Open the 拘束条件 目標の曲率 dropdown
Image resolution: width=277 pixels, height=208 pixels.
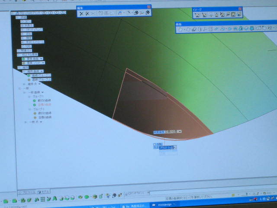click(180, 131)
